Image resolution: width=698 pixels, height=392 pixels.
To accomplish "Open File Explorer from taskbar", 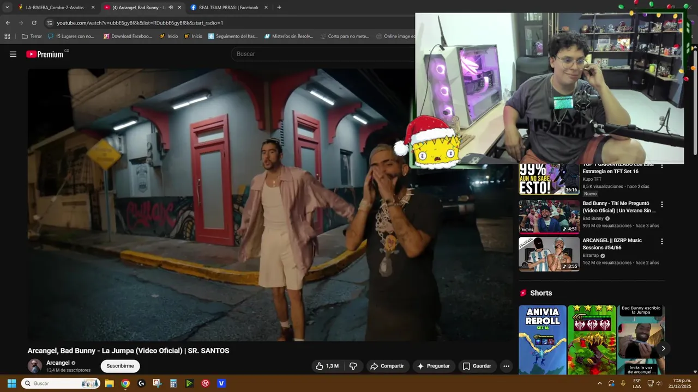I will (x=109, y=383).
